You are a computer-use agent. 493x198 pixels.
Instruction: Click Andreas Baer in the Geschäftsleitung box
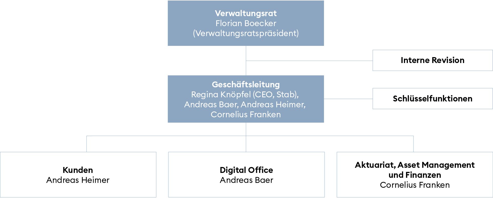[211, 105]
